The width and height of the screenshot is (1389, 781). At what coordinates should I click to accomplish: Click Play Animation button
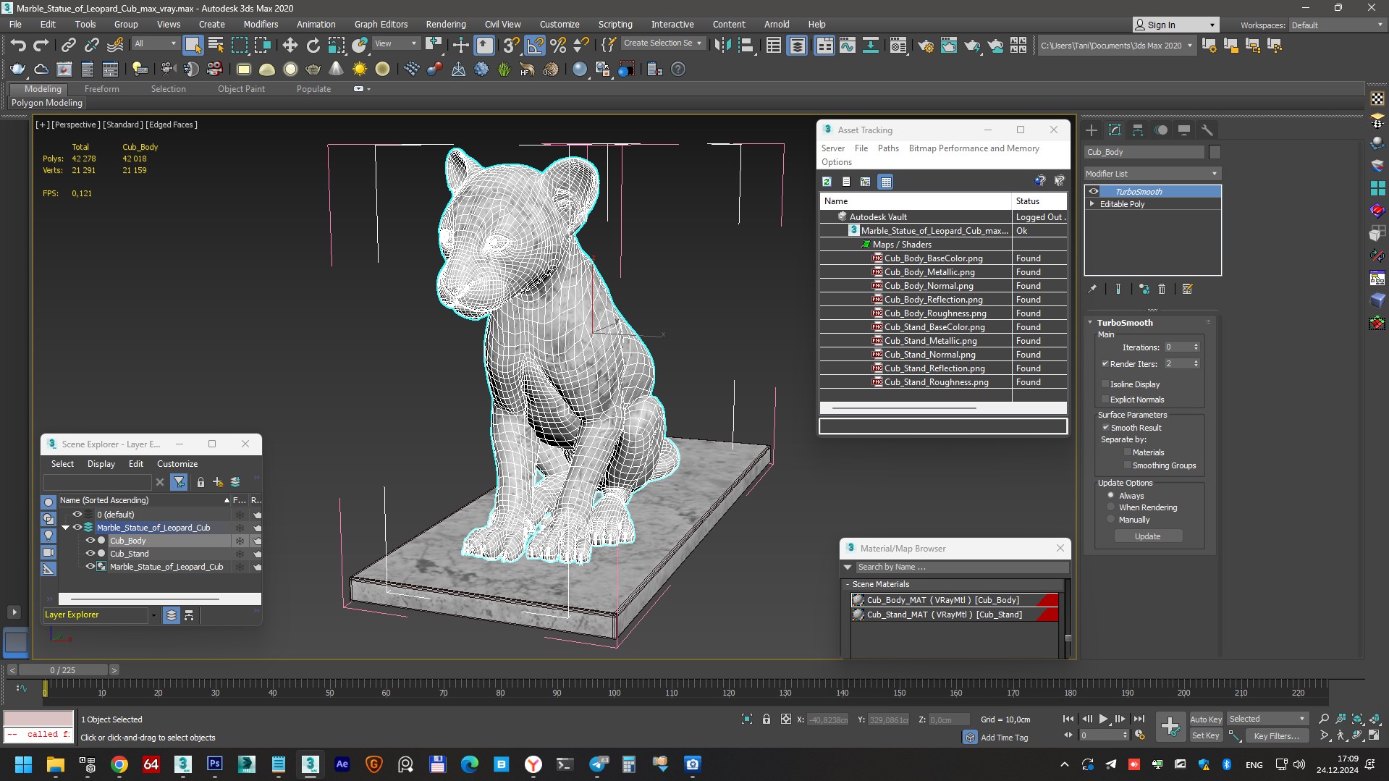1103,719
